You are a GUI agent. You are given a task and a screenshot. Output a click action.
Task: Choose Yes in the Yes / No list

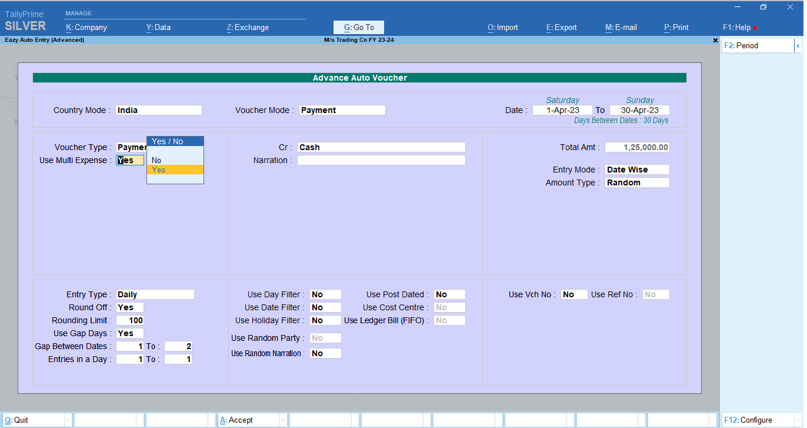pos(175,170)
